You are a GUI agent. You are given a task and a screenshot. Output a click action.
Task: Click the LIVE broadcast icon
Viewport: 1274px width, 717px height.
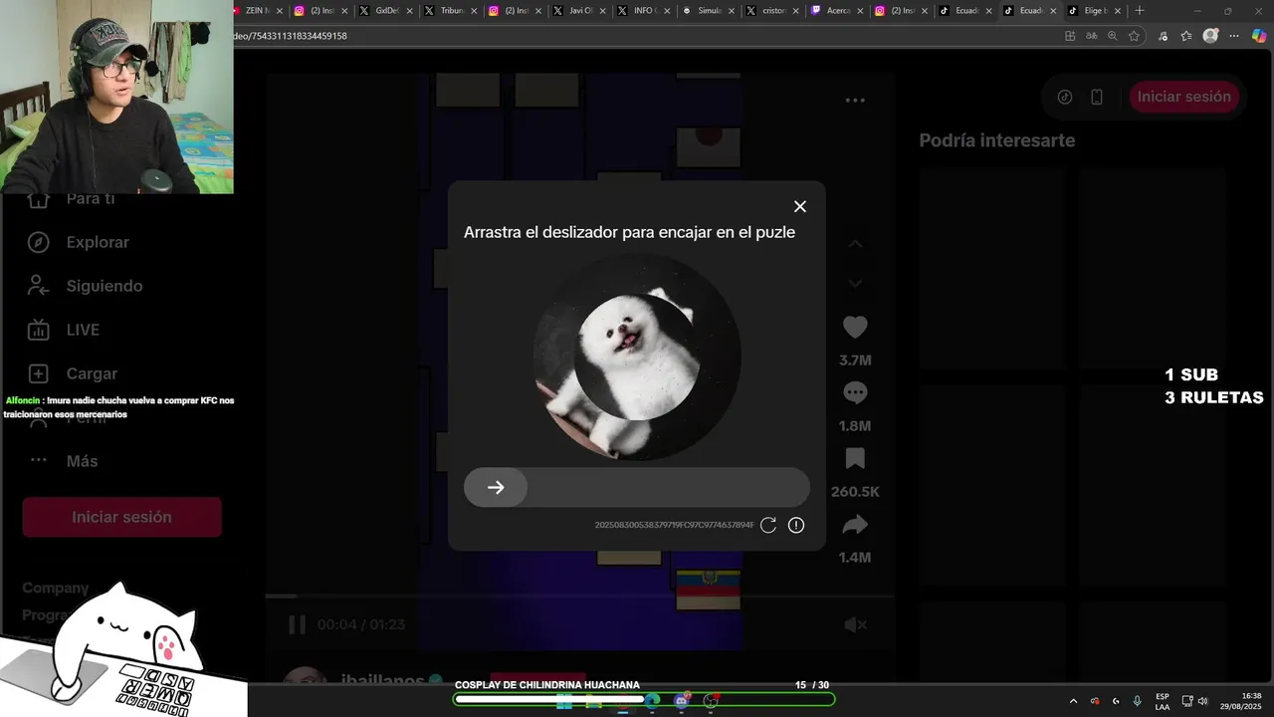point(38,330)
